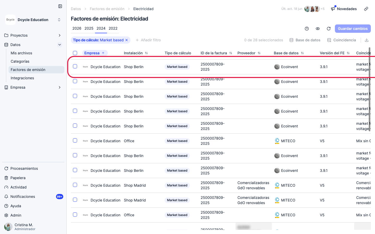
Task: Switch to the 2022 tab
Action: [x=113, y=28]
